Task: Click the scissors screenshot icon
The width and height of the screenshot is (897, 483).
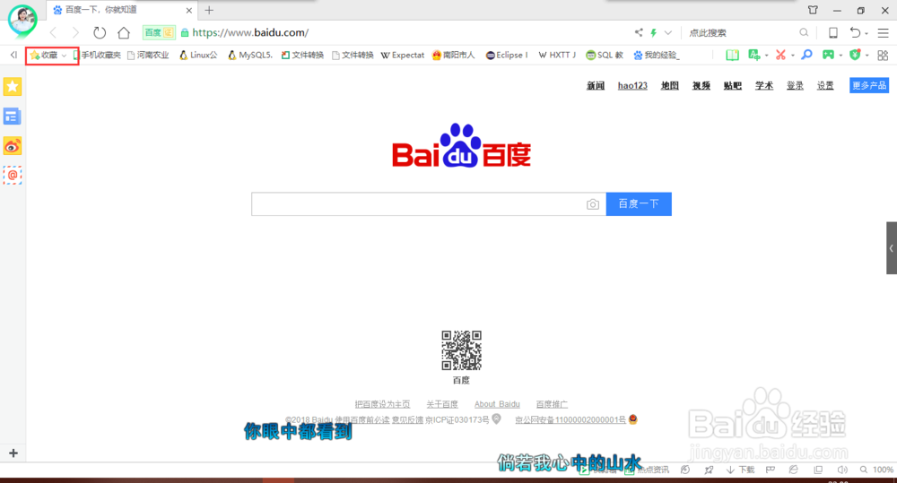Action: (780, 55)
